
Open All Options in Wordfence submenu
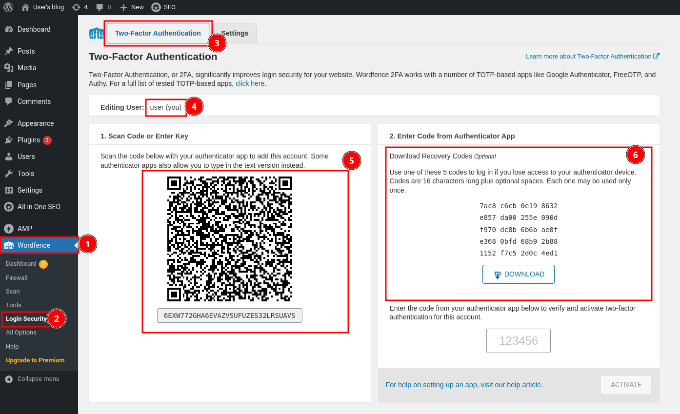tap(21, 332)
